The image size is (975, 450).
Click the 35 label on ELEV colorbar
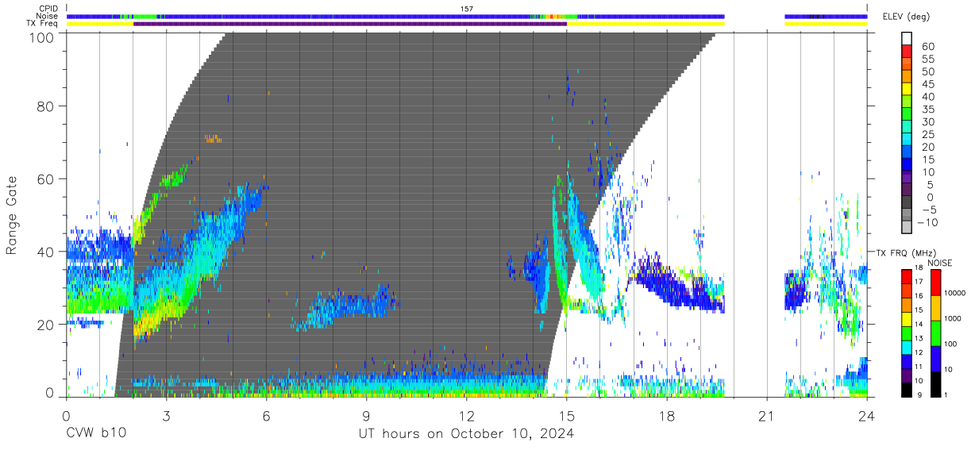pyautogui.click(x=928, y=110)
